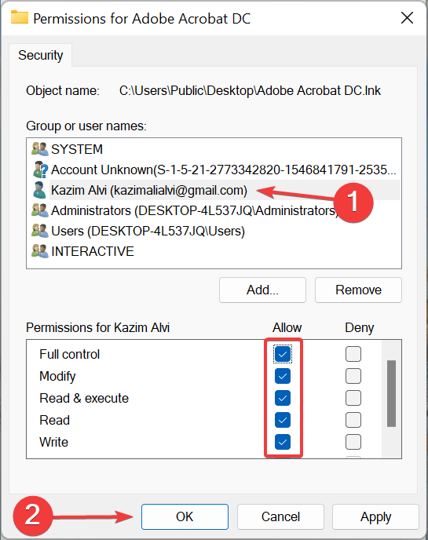Click the Add... button
Viewport: 428px width, 540px height.
coord(262,290)
